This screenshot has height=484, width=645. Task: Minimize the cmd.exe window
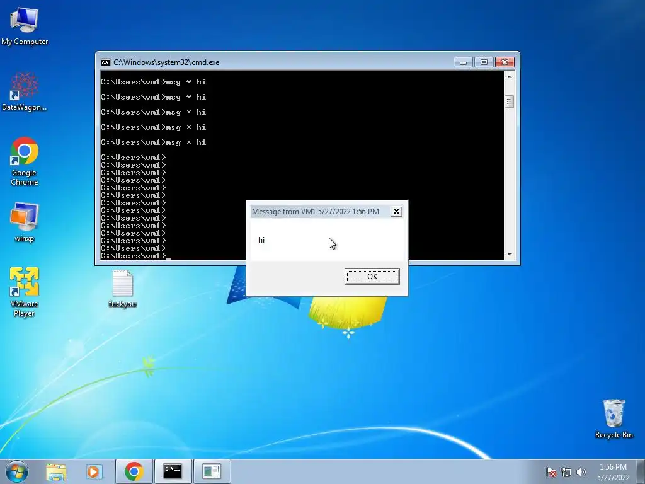click(x=463, y=62)
